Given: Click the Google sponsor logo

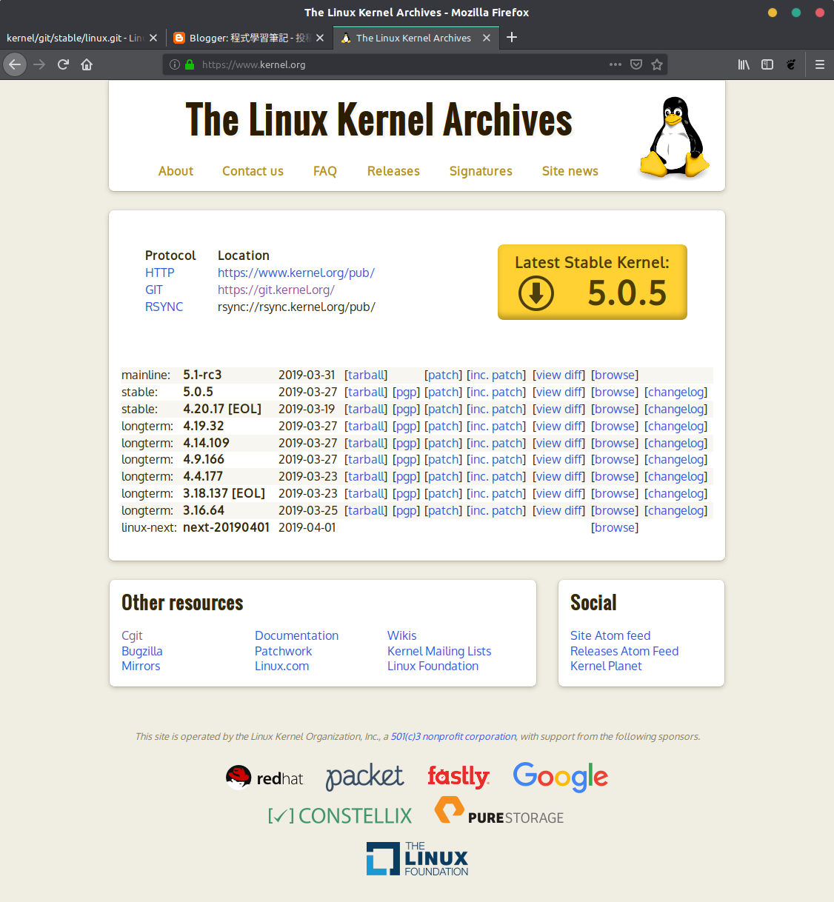Looking at the screenshot, I should [560, 778].
